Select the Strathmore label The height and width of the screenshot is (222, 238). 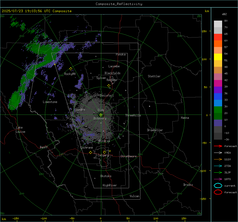(129, 156)
